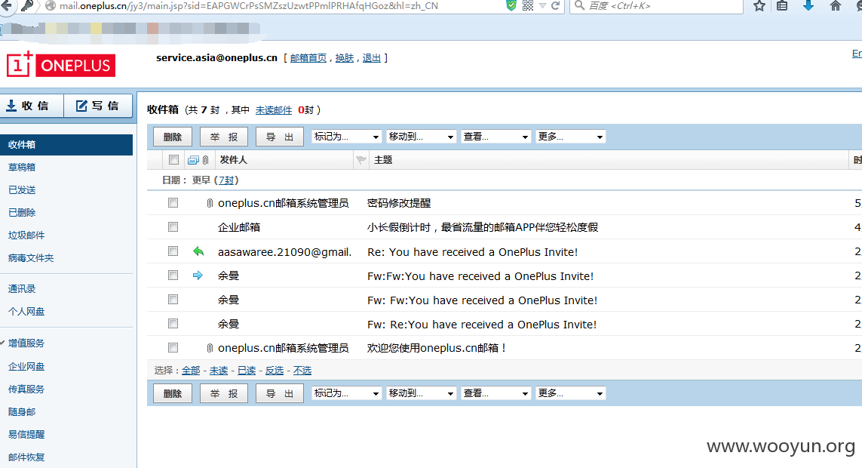Check the 欢迎您使用oneplus.cn邮箱 mail checkbox
The image size is (862, 468).
[x=173, y=347]
